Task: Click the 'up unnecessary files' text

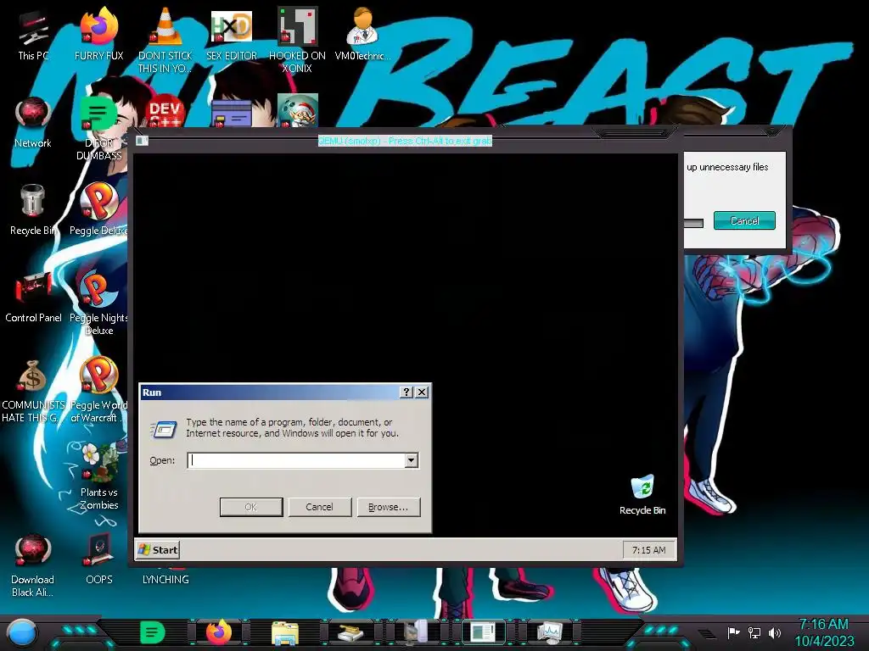Action: [x=727, y=167]
